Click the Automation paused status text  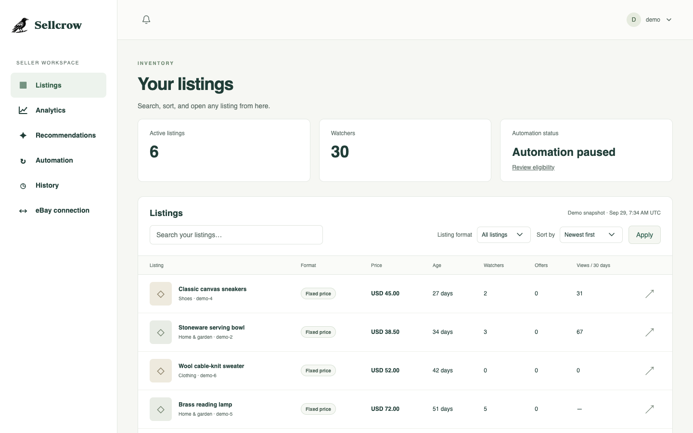pos(564,152)
